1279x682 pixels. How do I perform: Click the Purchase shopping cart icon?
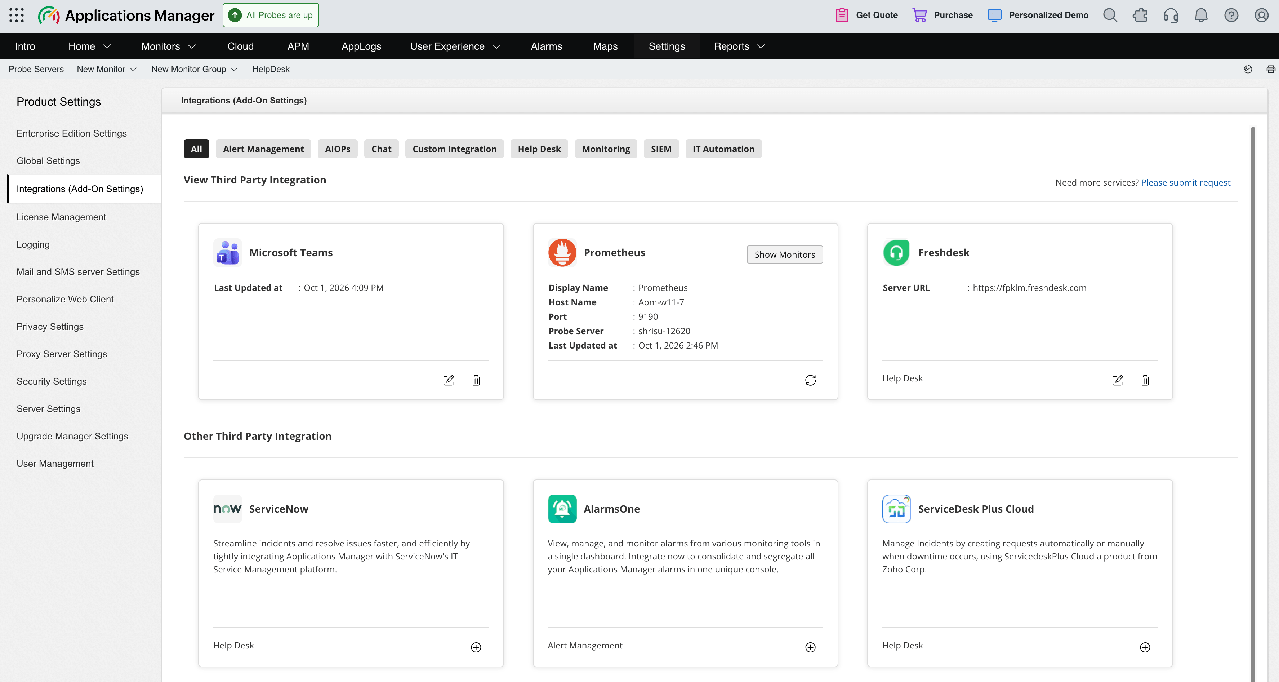tap(919, 15)
